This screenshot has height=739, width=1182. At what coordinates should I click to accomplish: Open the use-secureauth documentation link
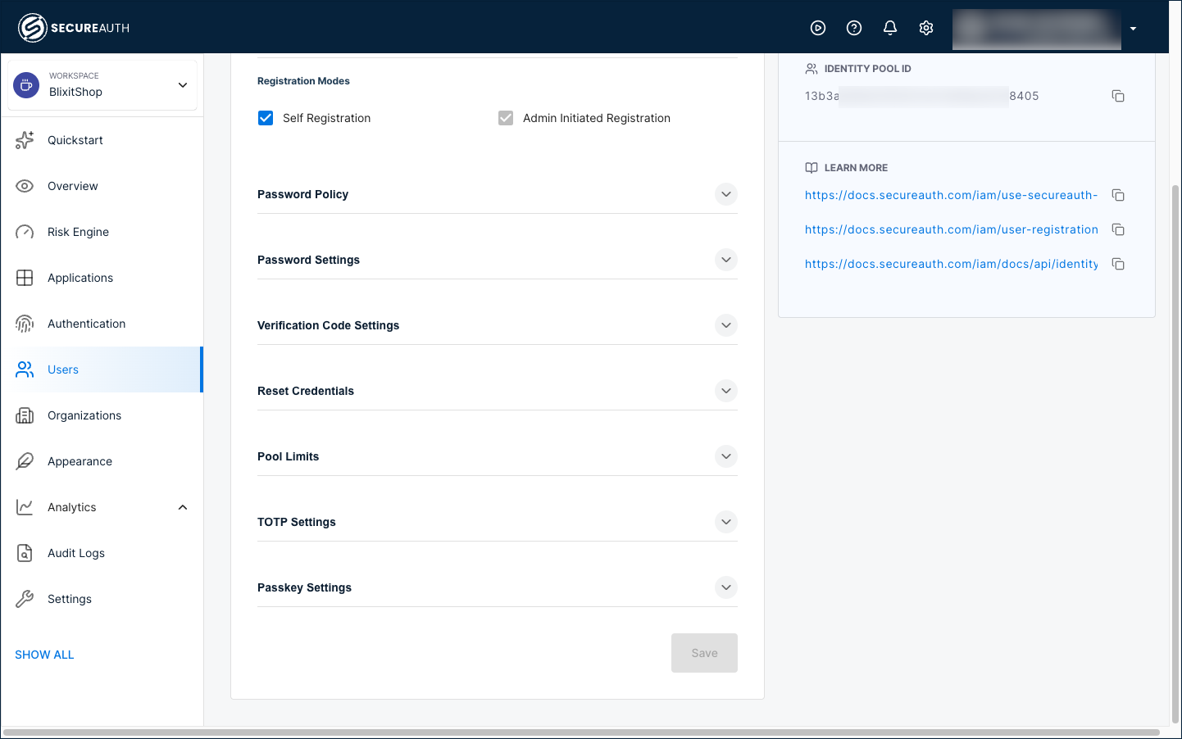pos(951,195)
